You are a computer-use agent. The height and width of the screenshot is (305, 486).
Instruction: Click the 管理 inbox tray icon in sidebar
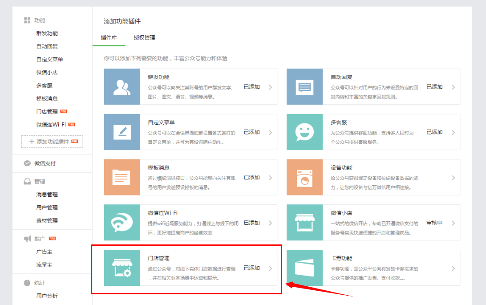pyautogui.click(x=27, y=181)
